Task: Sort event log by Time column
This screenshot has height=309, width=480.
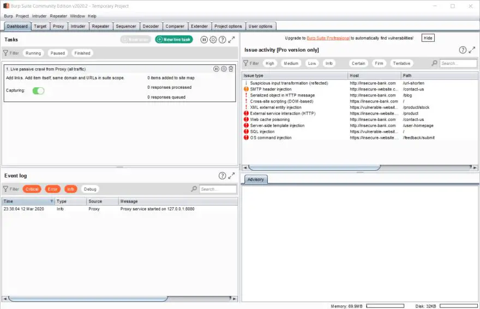Action: [x=28, y=201]
